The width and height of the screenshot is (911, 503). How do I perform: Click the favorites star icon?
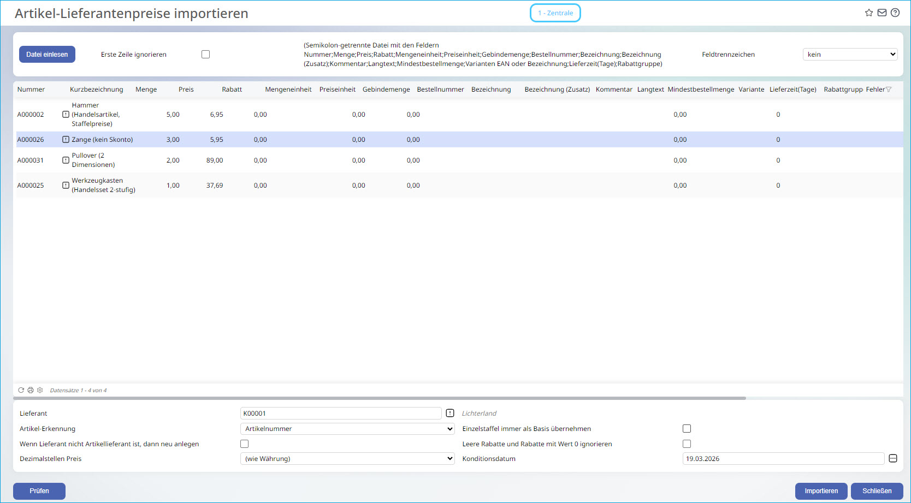(x=868, y=13)
